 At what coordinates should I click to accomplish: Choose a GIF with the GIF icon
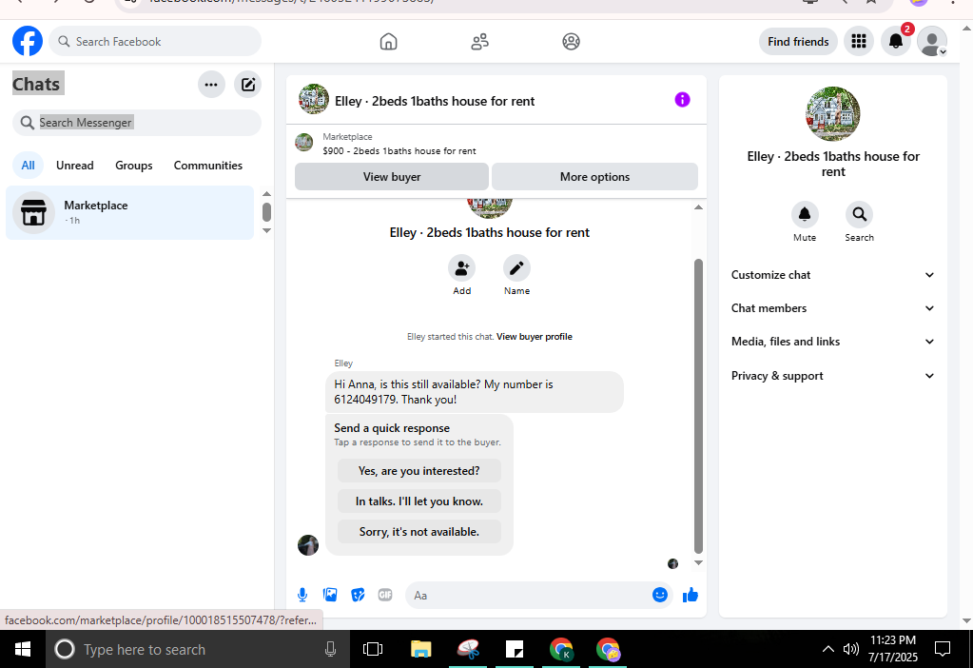tap(385, 595)
